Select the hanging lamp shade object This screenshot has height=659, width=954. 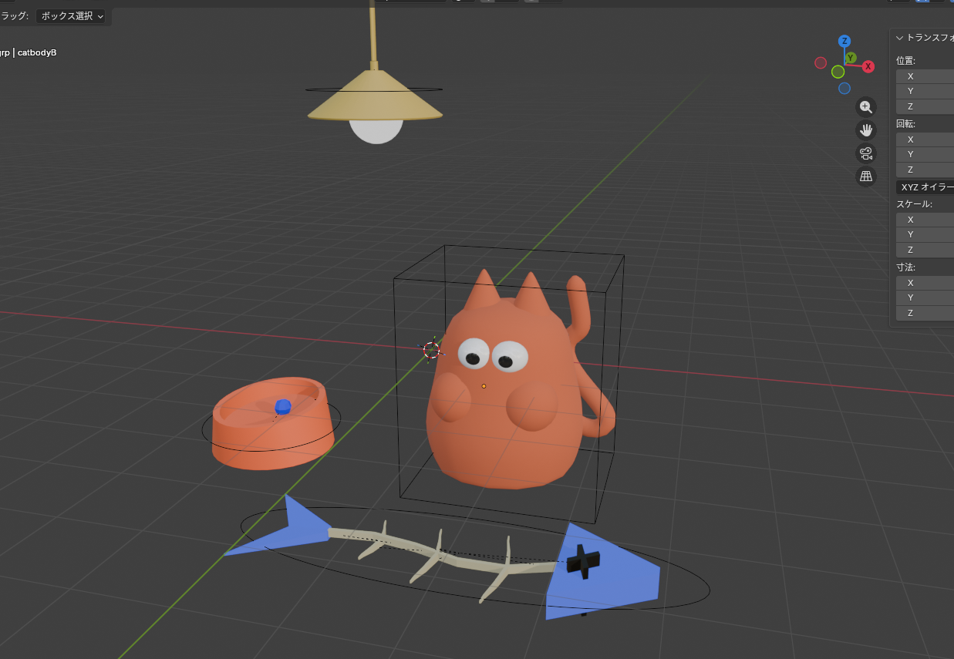click(375, 100)
